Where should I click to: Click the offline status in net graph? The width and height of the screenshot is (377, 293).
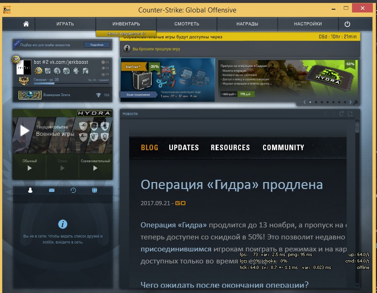coord(363,267)
